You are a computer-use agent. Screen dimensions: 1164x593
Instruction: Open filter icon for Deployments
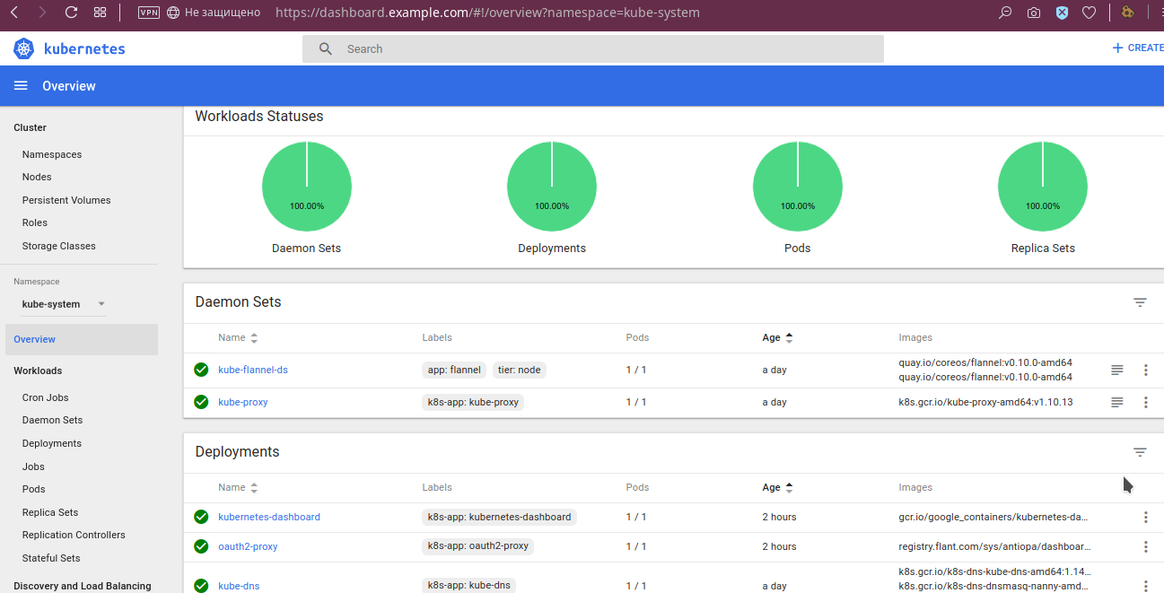point(1140,452)
